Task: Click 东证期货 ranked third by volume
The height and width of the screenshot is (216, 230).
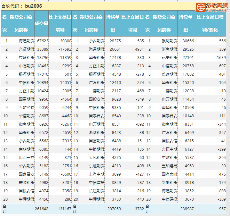Action: (x=26, y=58)
